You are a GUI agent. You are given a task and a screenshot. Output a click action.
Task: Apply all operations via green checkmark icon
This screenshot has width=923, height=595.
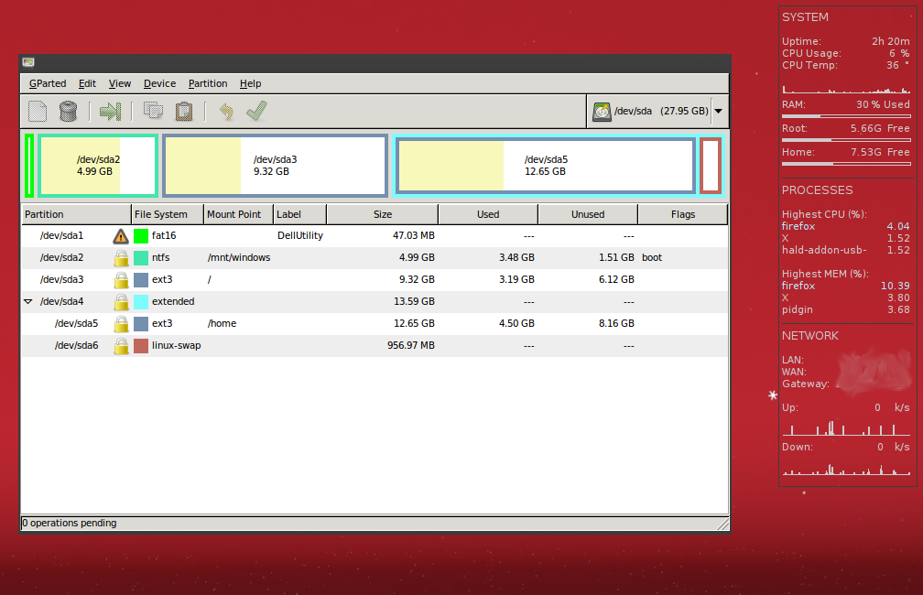256,111
